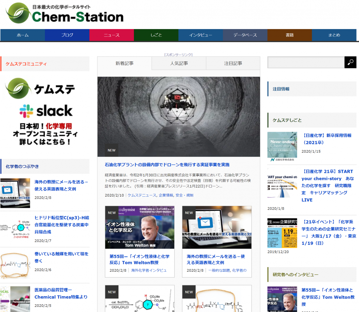Select the 新着記事 tab
359x312 pixels.
coord(124,63)
